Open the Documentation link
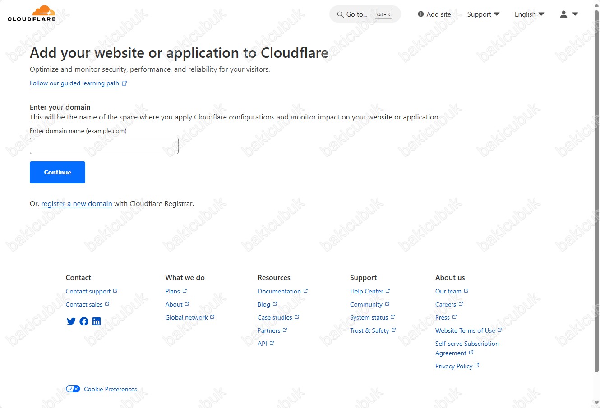The width and height of the screenshot is (600, 408). click(x=279, y=291)
